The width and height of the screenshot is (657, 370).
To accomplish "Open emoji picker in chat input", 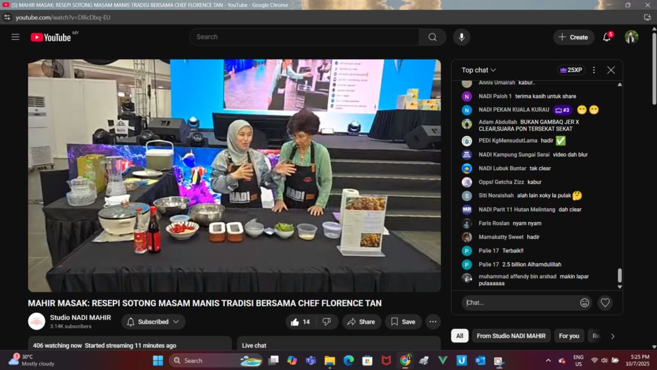I will point(584,303).
